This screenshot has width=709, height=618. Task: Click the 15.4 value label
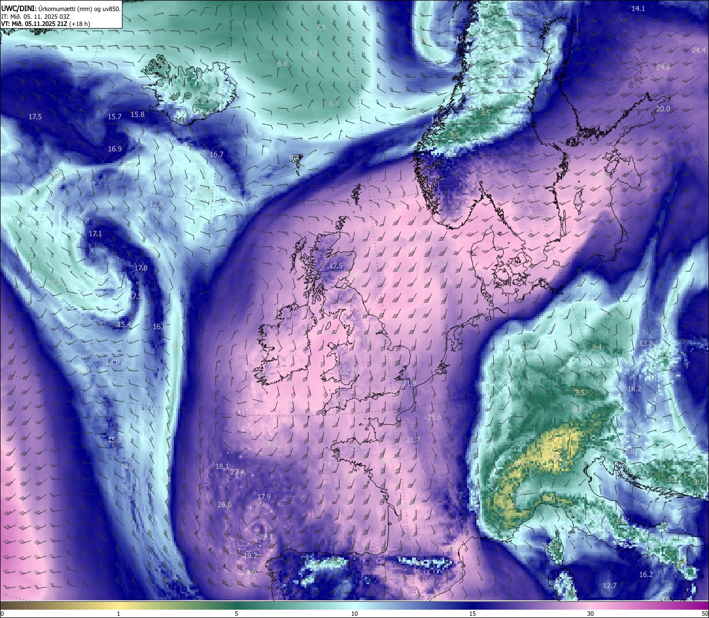click(x=124, y=324)
